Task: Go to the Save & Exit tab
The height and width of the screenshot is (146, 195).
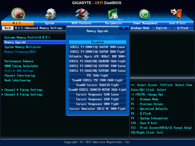Action: (x=177, y=23)
